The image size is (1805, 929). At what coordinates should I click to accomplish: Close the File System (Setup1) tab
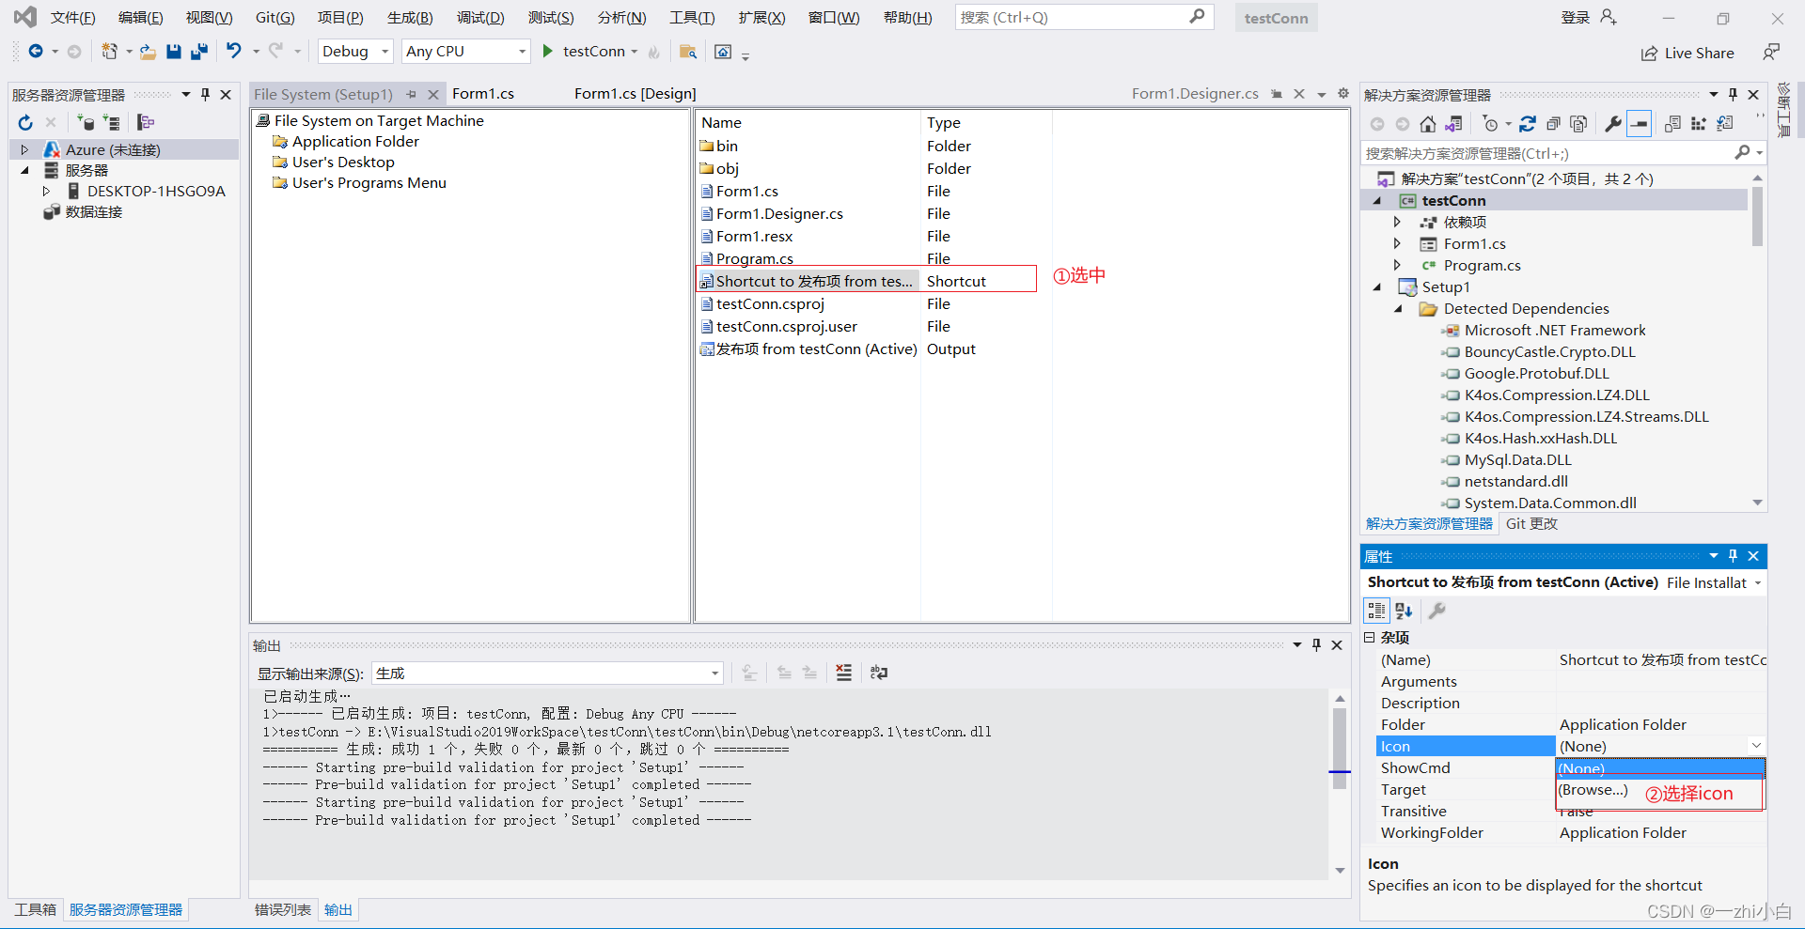[433, 95]
